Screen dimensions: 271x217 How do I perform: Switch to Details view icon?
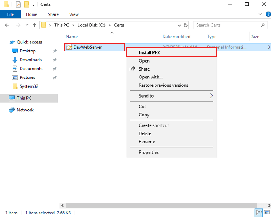tap(259, 213)
